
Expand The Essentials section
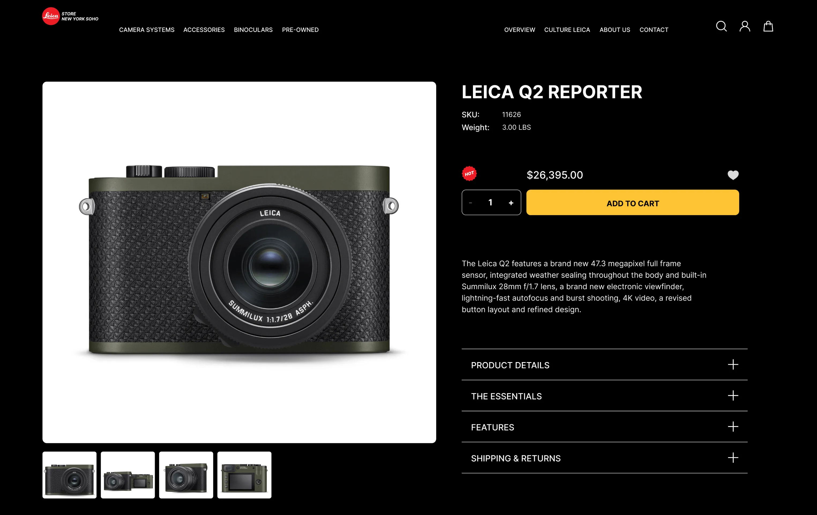point(605,396)
